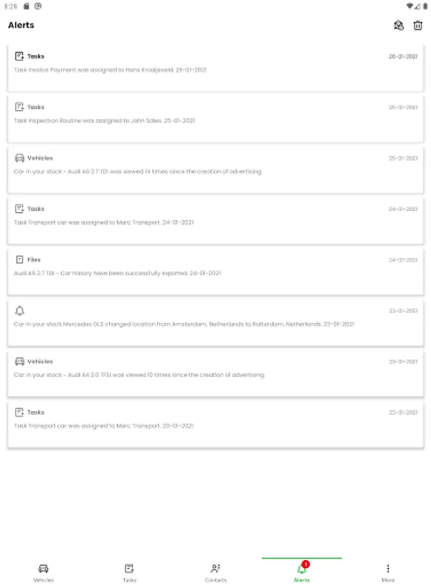Open the Transport car alert dated 23-01-2021
The height and width of the screenshot is (586, 431).
215,425
